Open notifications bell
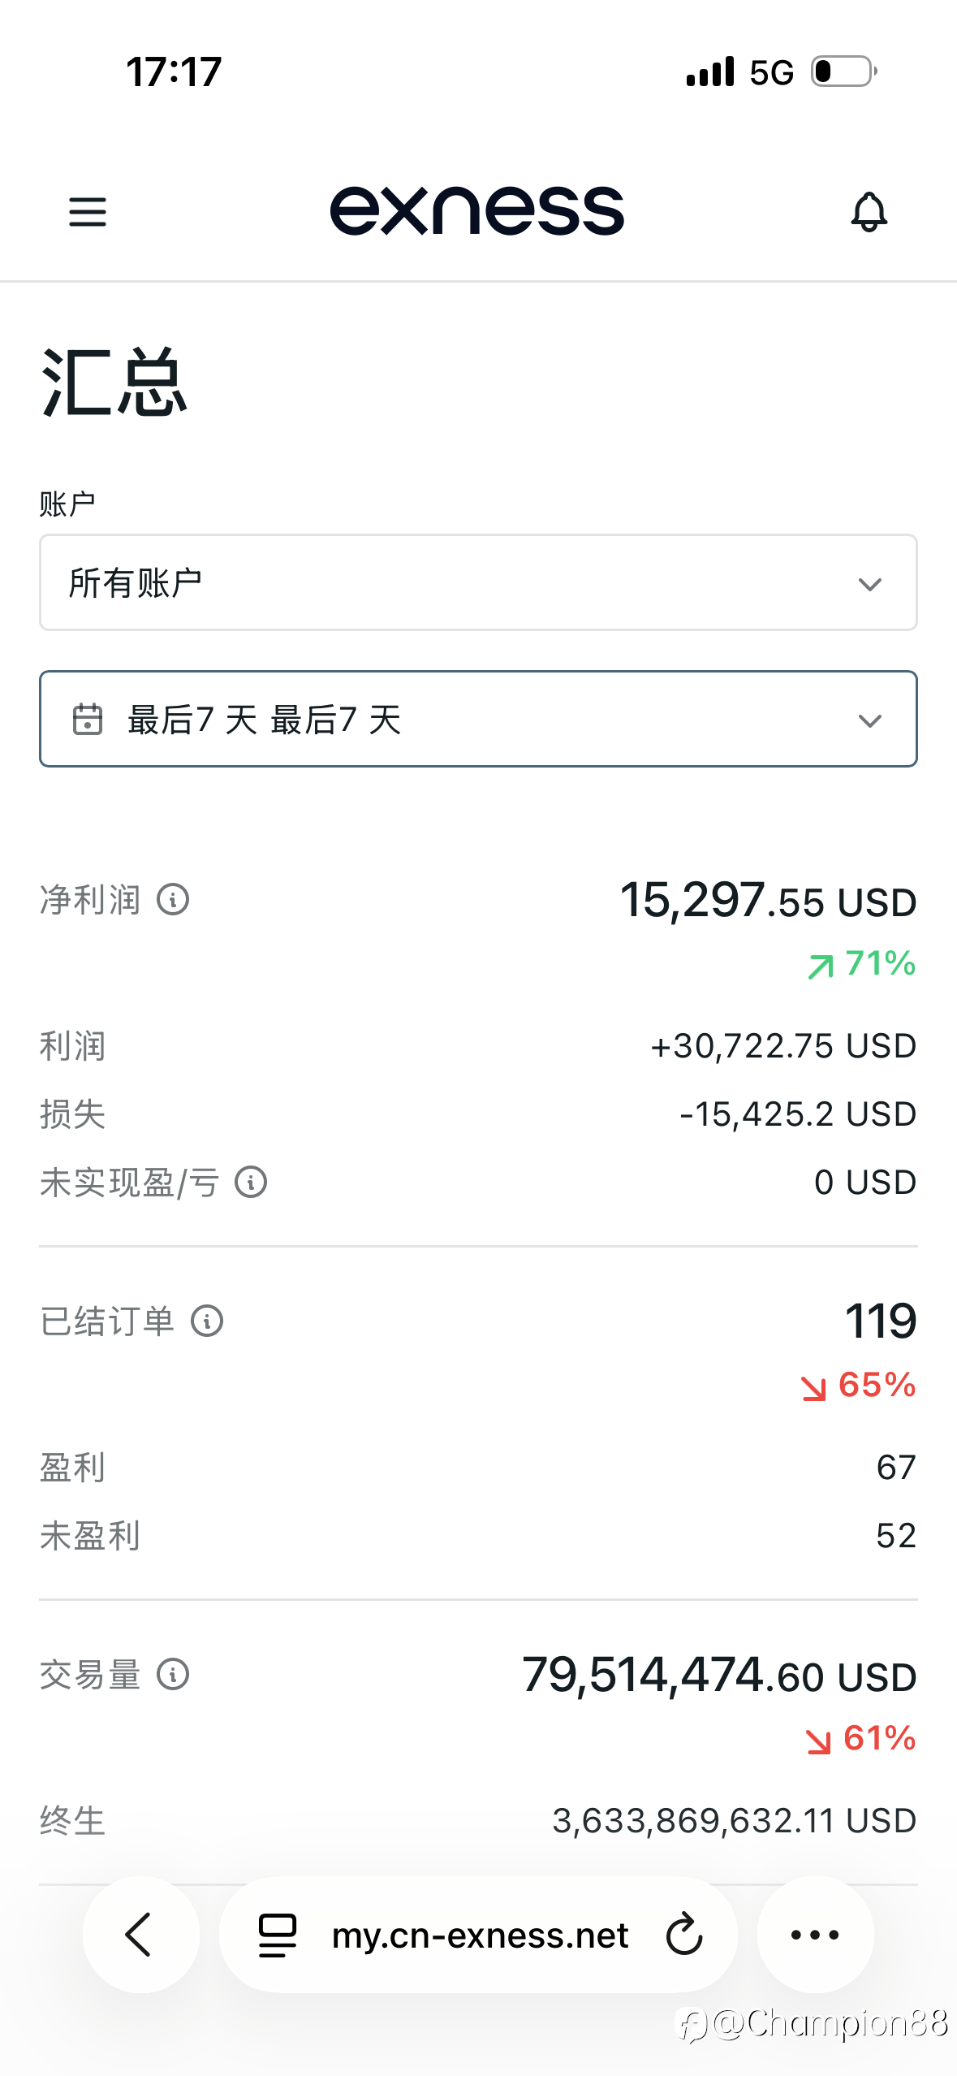Image resolution: width=957 pixels, height=2076 pixels. point(869,212)
